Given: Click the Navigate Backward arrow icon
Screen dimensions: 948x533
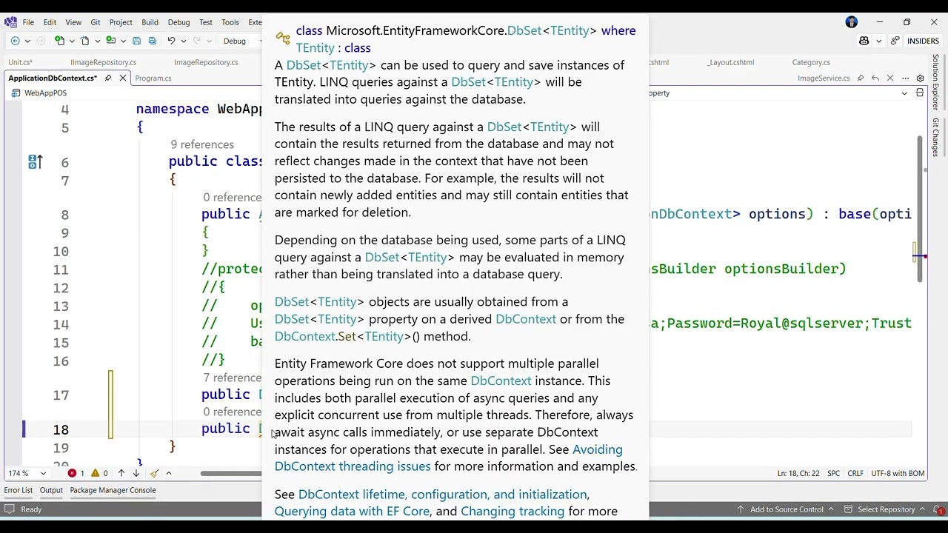Looking at the screenshot, I should point(15,41).
